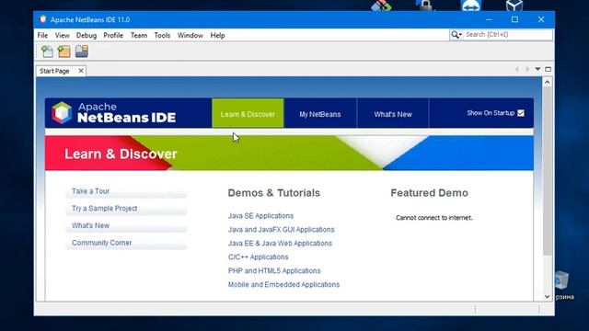Toggle the Show On Startup checkbox
This screenshot has width=589, height=331.
click(x=521, y=113)
